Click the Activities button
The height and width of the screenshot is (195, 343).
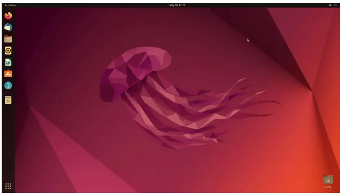[10, 5]
